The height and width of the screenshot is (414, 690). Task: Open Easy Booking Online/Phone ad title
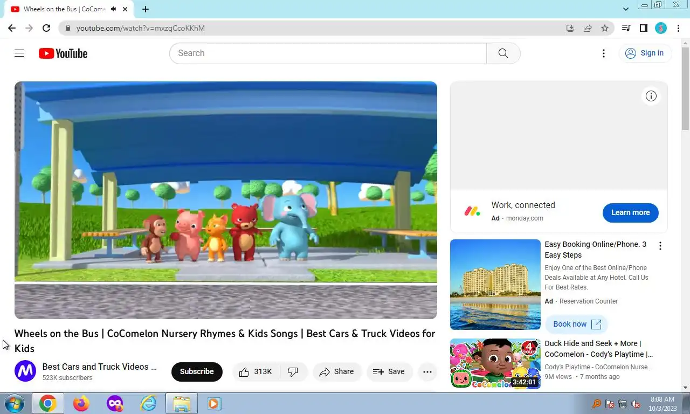pyautogui.click(x=595, y=250)
